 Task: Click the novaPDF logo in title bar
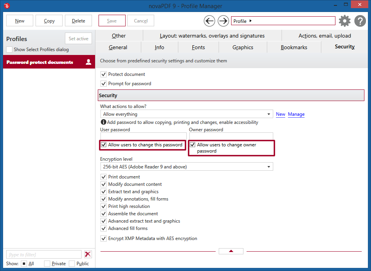pyautogui.click(x=7, y=5)
